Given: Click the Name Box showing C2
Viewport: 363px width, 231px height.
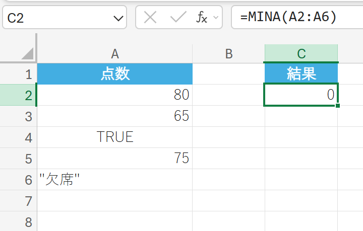Looking at the screenshot, I should pos(55,19).
